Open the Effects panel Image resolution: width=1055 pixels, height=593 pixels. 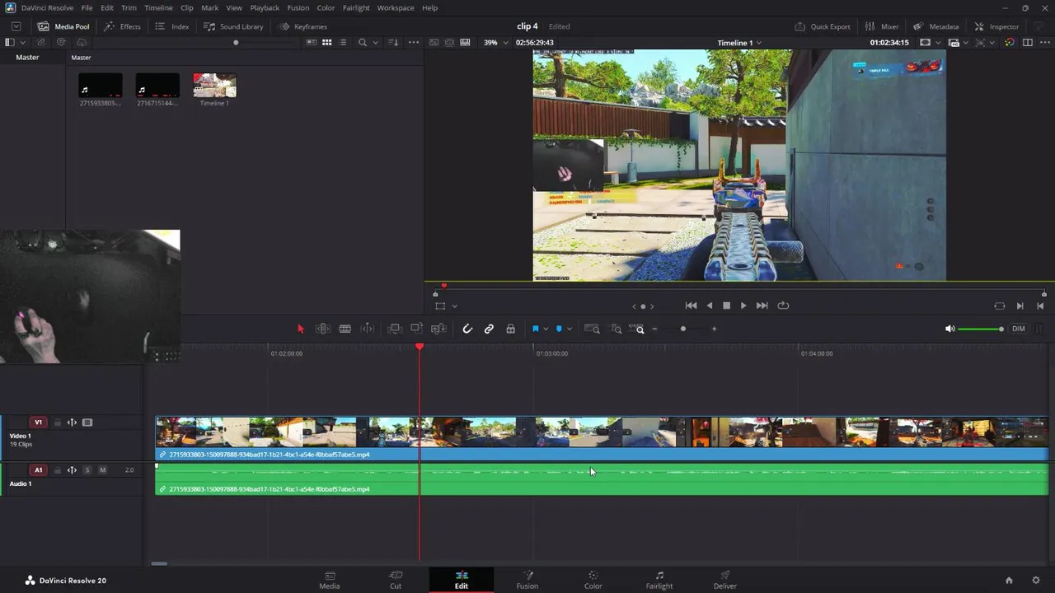[x=122, y=26]
